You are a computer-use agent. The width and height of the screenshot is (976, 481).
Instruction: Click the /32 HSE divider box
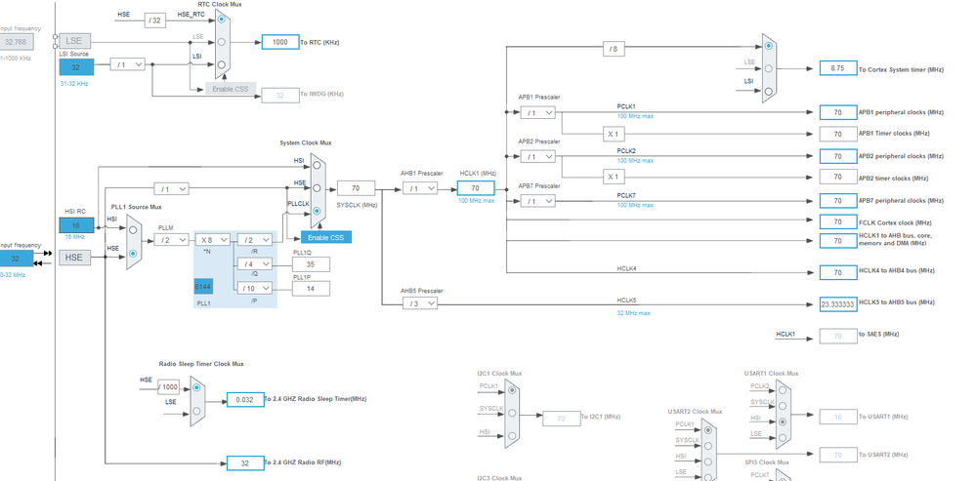155,20
